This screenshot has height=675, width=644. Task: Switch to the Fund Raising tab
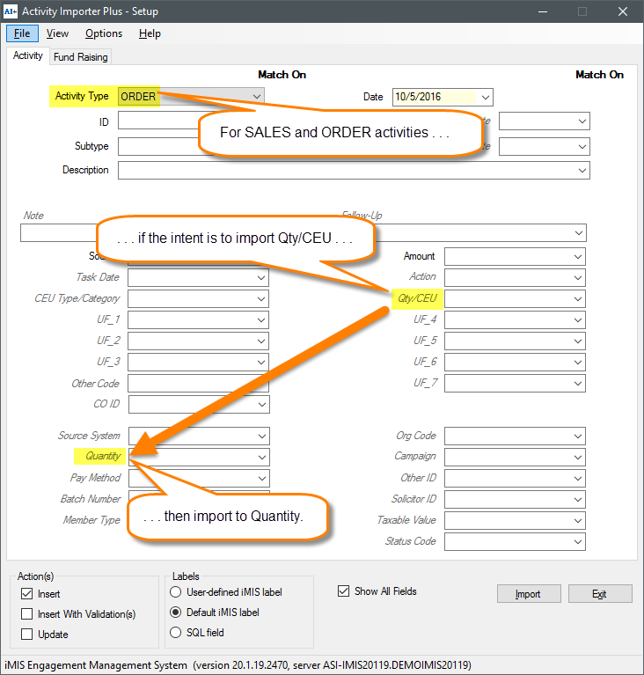pyautogui.click(x=80, y=57)
